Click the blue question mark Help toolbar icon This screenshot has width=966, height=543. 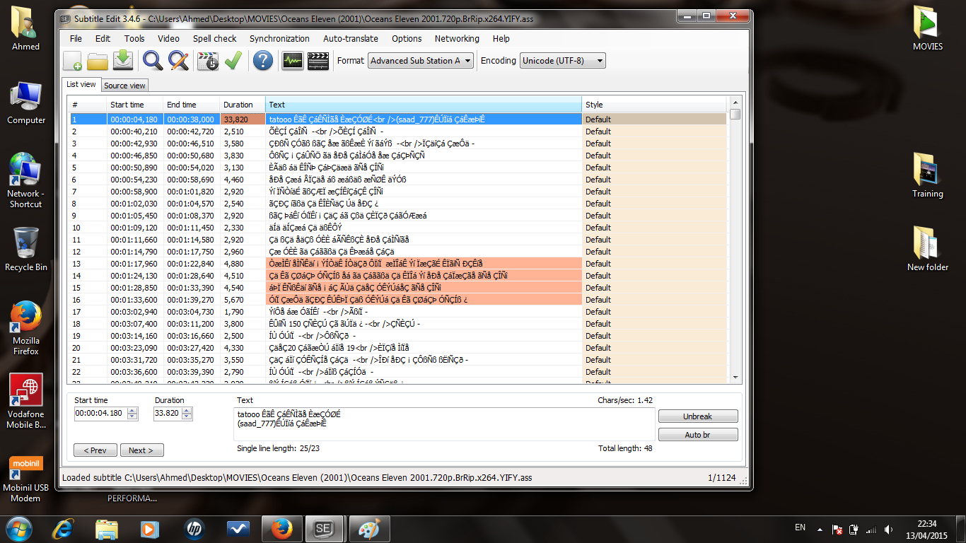pyautogui.click(x=263, y=61)
